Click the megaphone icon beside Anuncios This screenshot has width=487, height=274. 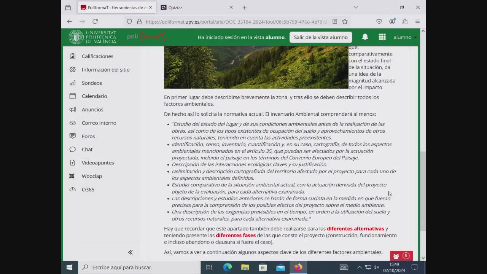click(x=73, y=110)
